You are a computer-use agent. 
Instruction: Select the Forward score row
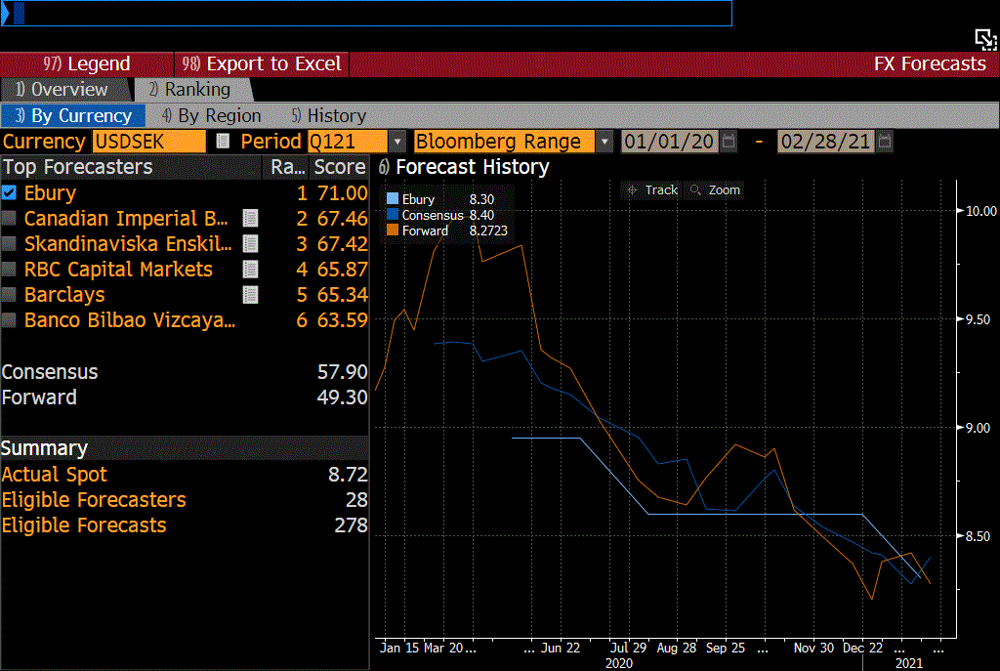[x=185, y=398]
